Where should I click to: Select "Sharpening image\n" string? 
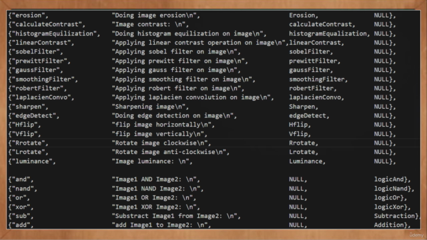[x=149, y=107]
